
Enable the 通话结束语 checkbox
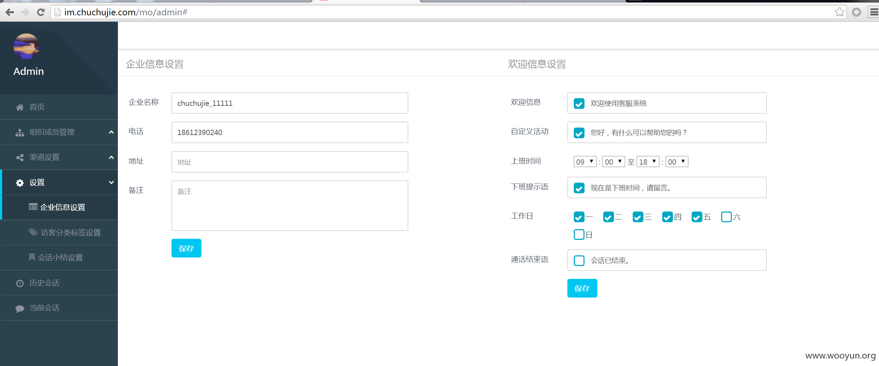tap(579, 261)
